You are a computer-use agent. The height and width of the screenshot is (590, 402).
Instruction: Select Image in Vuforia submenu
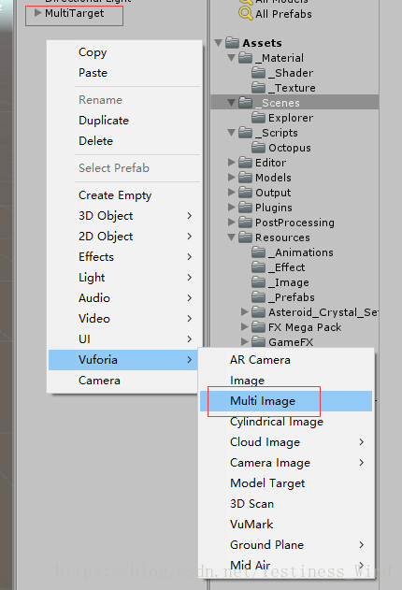(x=286, y=381)
